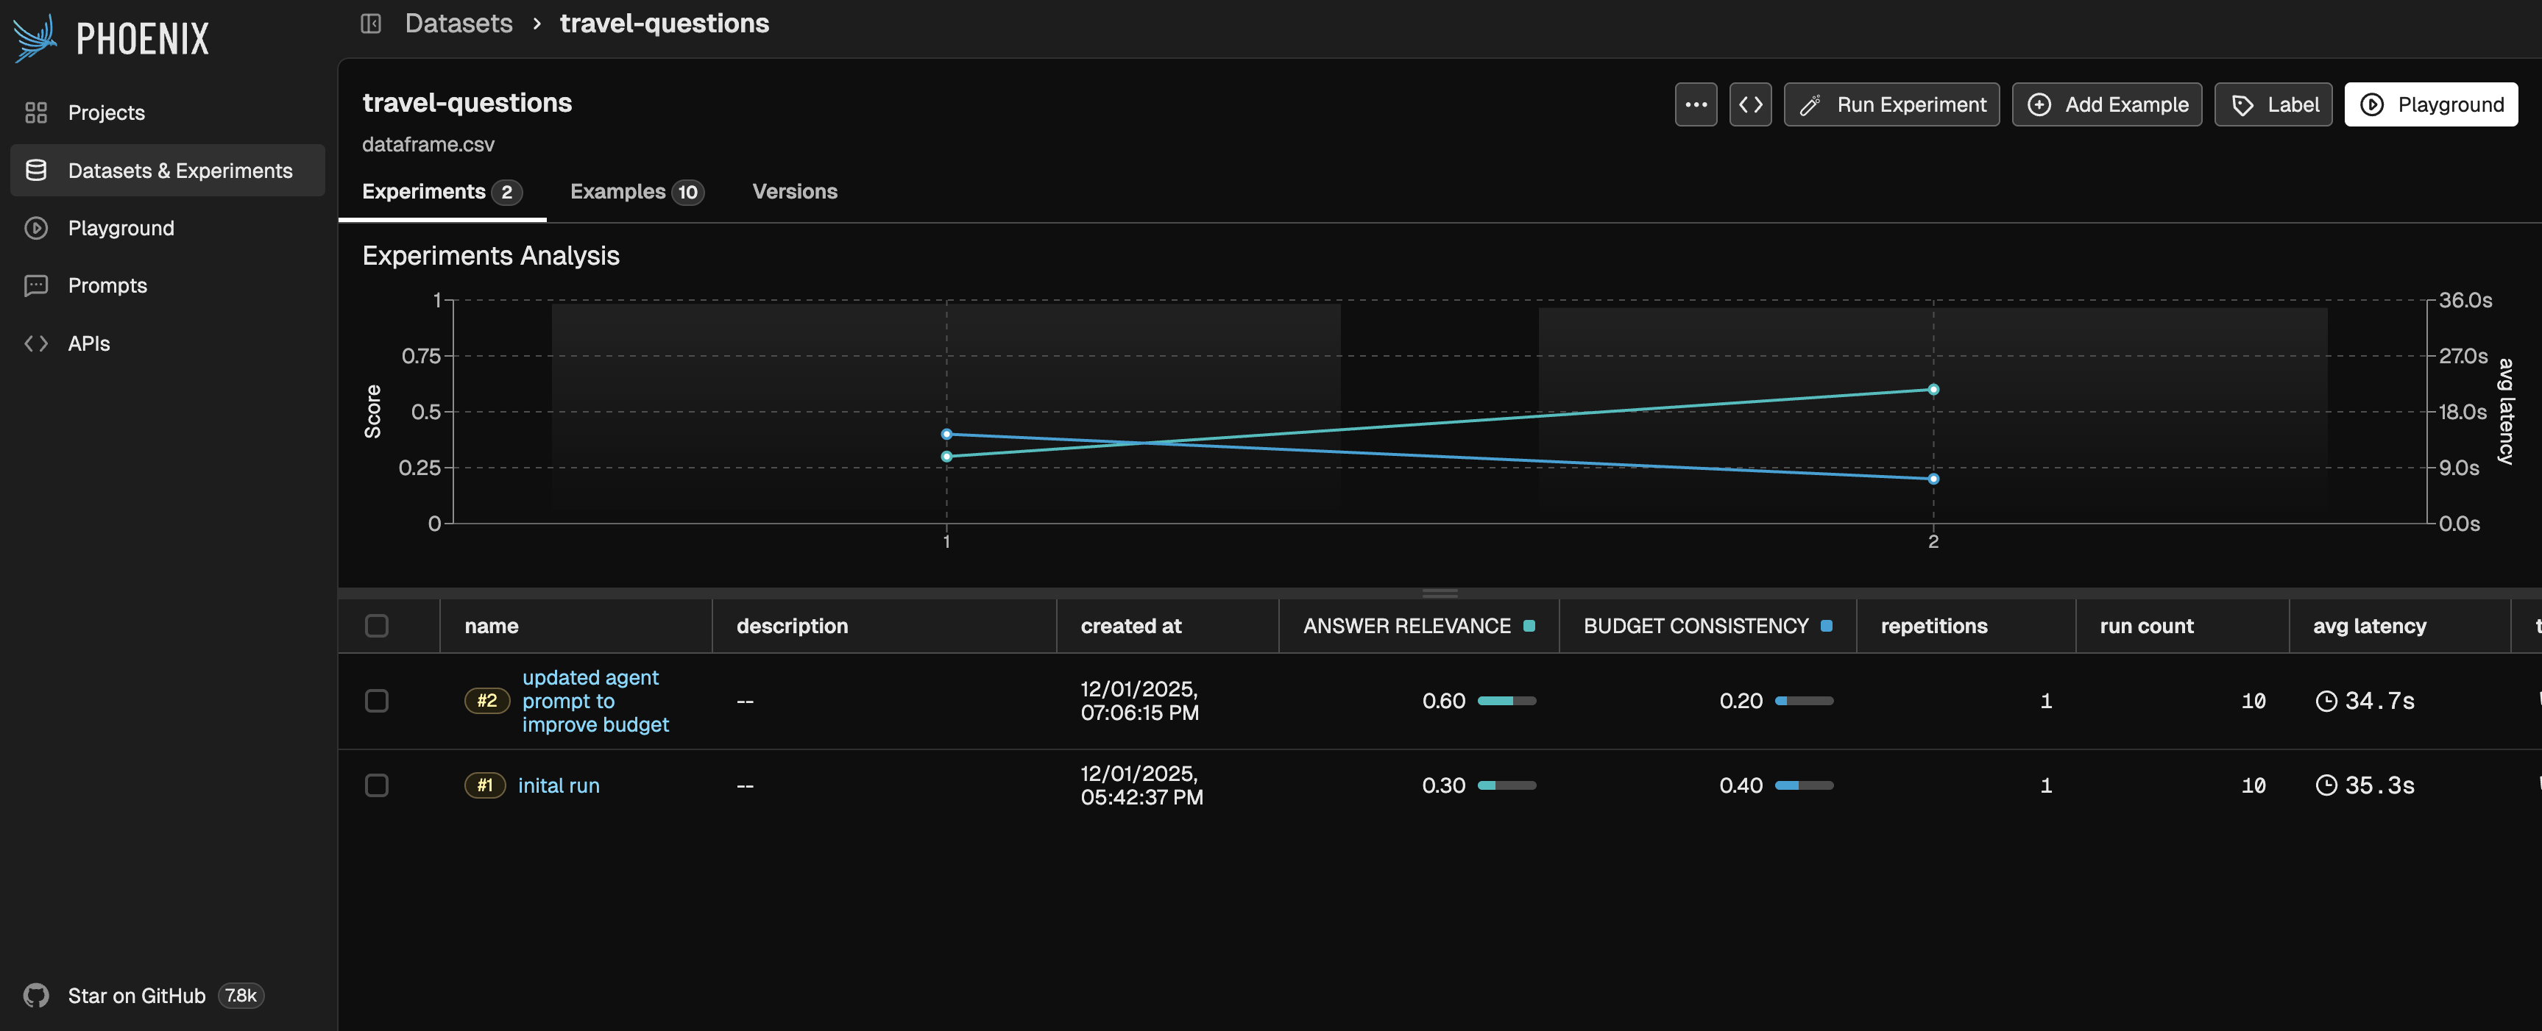Click the Run Experiment button
Viewport: 2542px width, 1031px height.
point(1891,104)
